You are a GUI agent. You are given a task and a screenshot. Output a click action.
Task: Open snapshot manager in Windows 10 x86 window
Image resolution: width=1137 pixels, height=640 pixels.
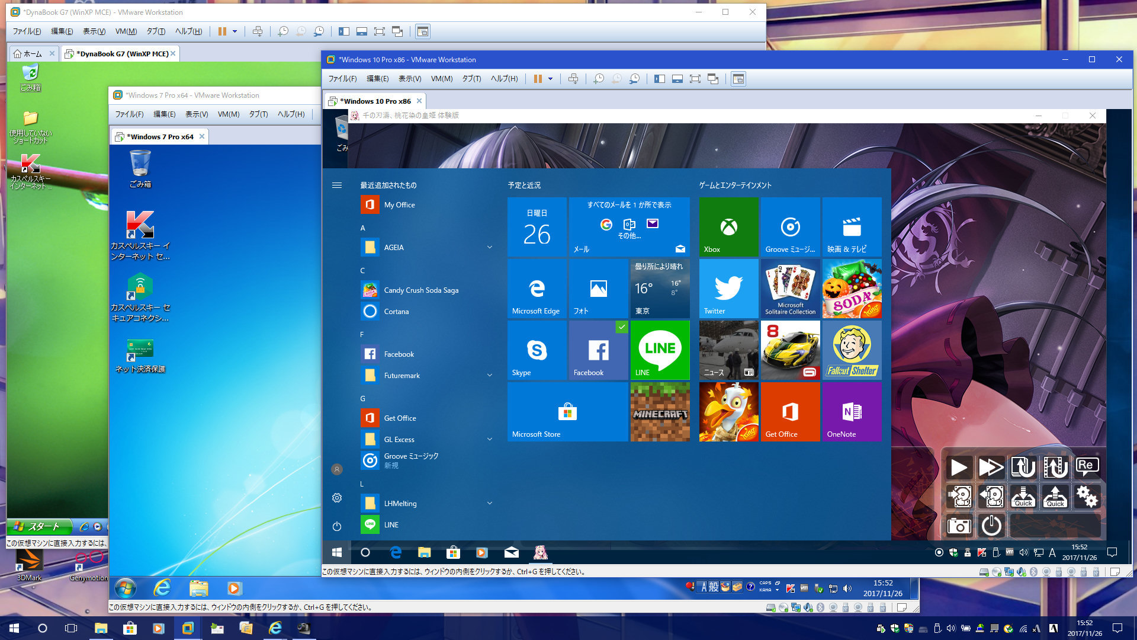point(634,79)
